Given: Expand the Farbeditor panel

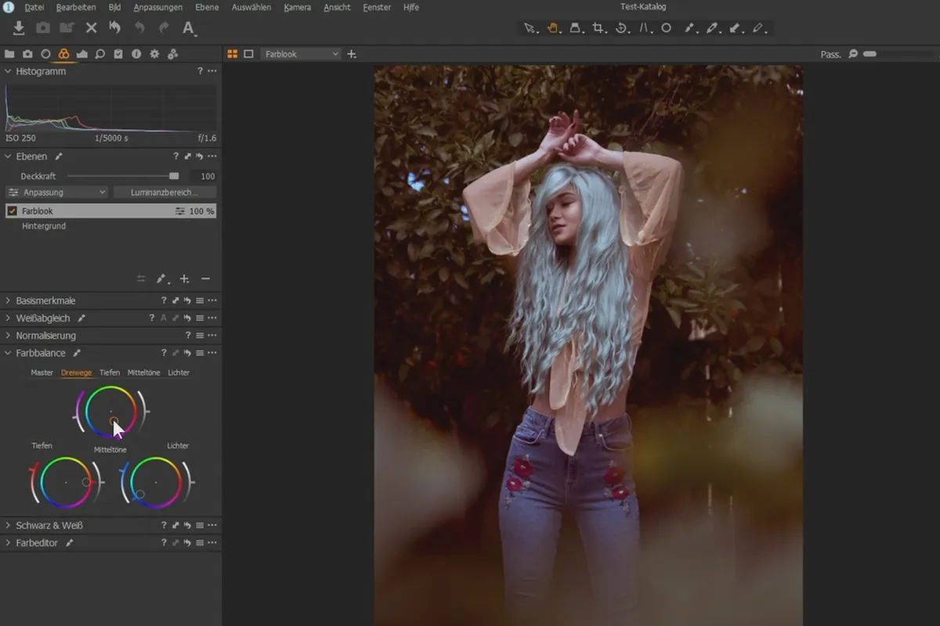Looking at the screenshot, I should (9, 543).
